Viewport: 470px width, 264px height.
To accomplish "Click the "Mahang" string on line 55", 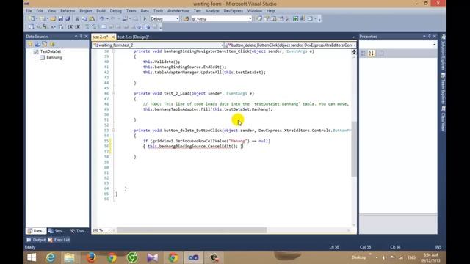I will [238, 141].
